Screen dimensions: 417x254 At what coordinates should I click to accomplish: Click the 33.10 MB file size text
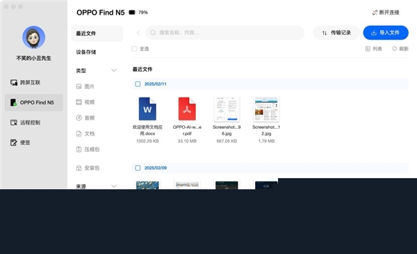coord(187,141)
